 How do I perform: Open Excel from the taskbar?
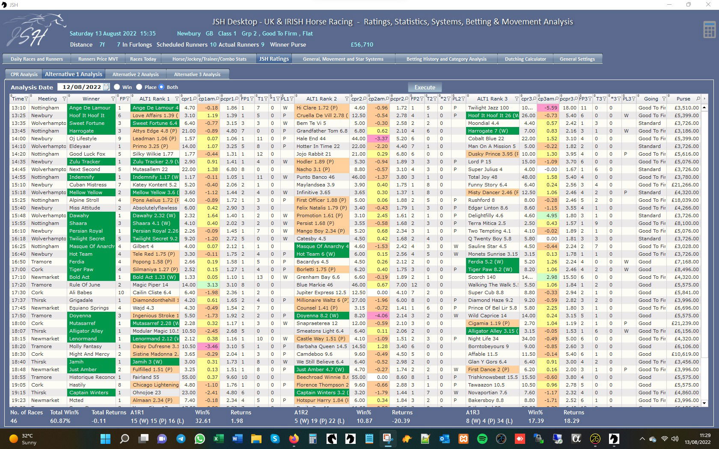tap(219, 439)
